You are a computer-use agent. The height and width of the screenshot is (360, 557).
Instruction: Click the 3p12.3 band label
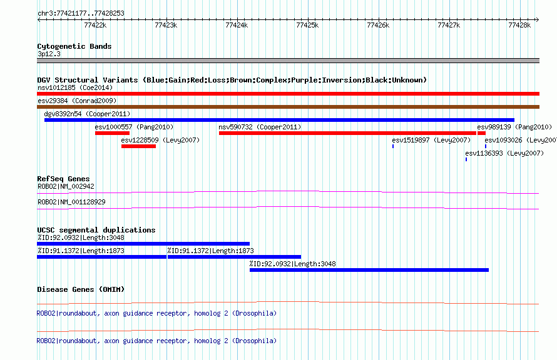(49, 54)
